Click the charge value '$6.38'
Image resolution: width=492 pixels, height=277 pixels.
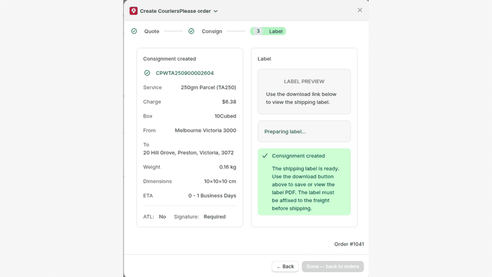click(229, 102)
